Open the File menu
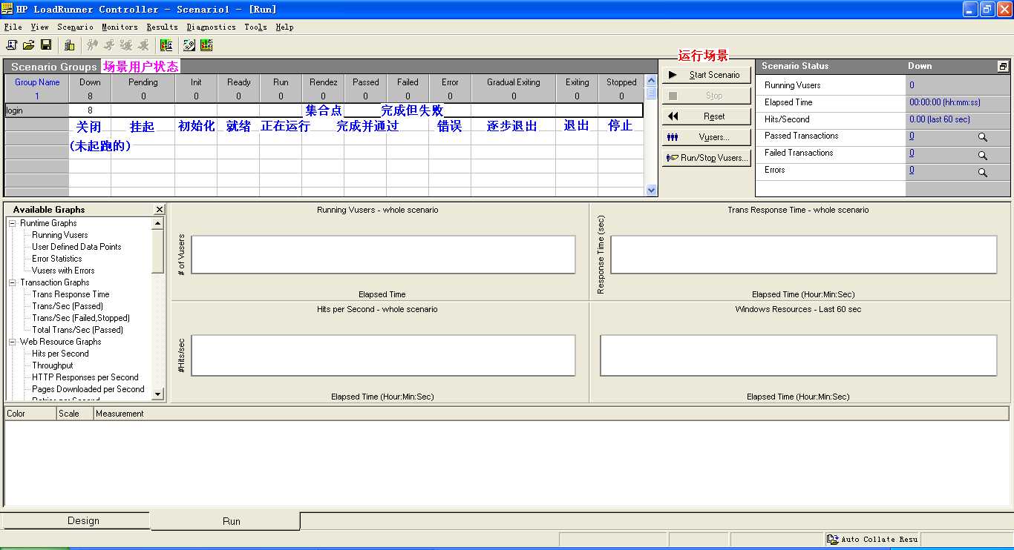The image size is (1014, 550). click(x=13, y=27)
